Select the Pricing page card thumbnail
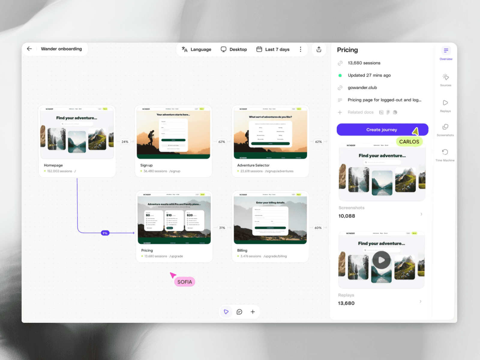Screen dimensions: 480x360 coord(174,218)
